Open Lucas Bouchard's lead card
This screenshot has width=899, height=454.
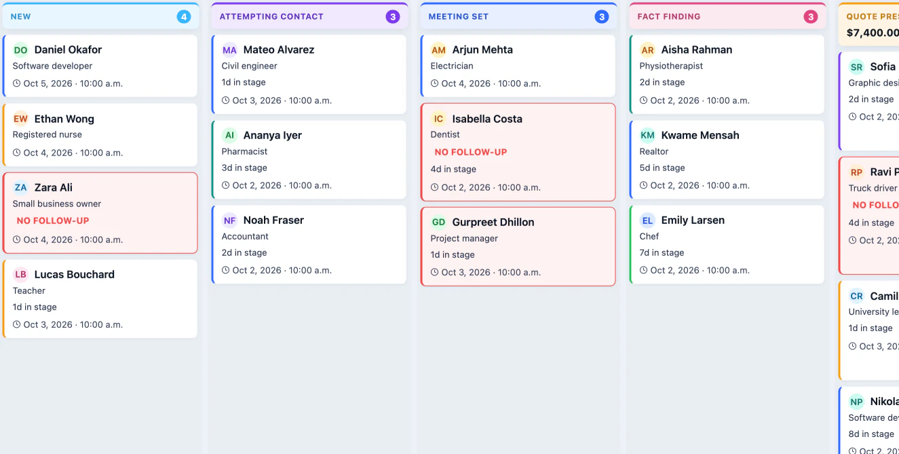(x=100, y=299)
